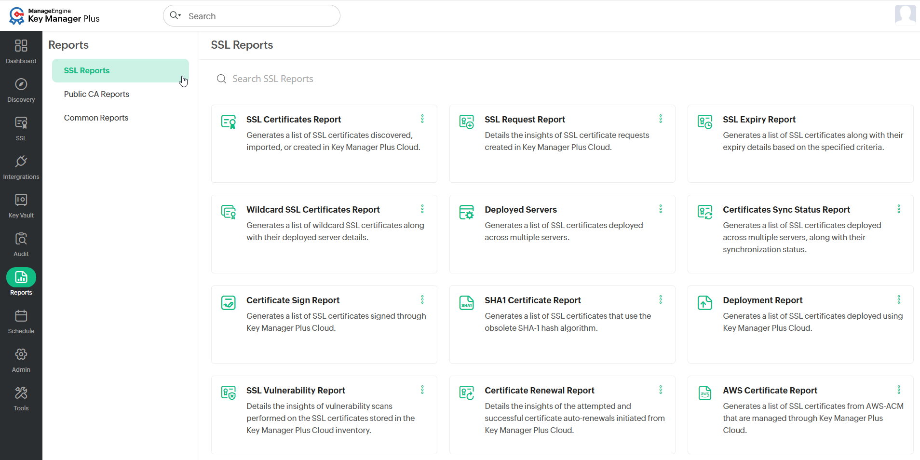Open the AWS Certificate Report title
The height and width of the screenshot is (460, 920).
coord(770,391)
